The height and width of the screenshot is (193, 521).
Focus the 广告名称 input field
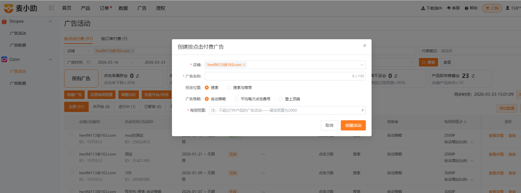pyautogui.click(x=285, y=76)
